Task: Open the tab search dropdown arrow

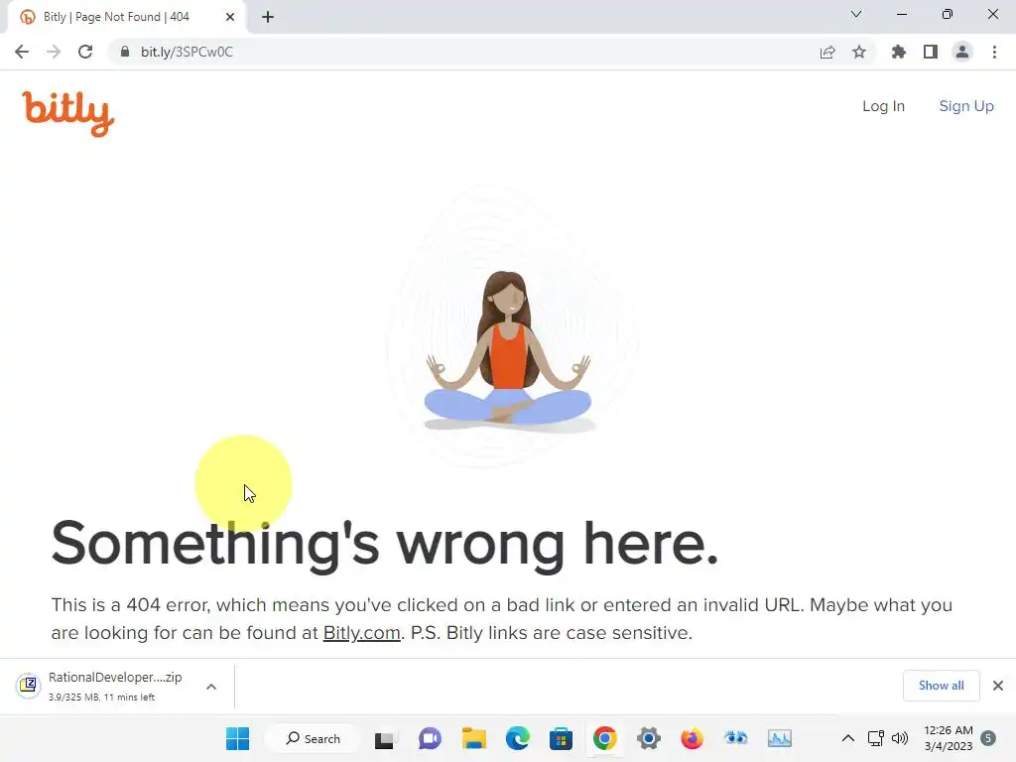Action: coord(856,14)
